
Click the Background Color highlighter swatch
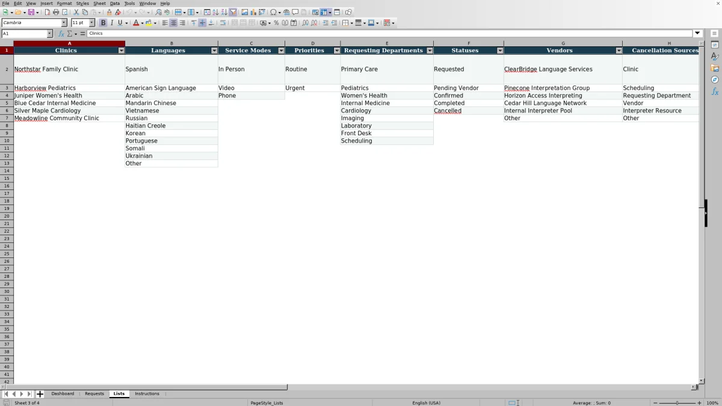point(148,23)
